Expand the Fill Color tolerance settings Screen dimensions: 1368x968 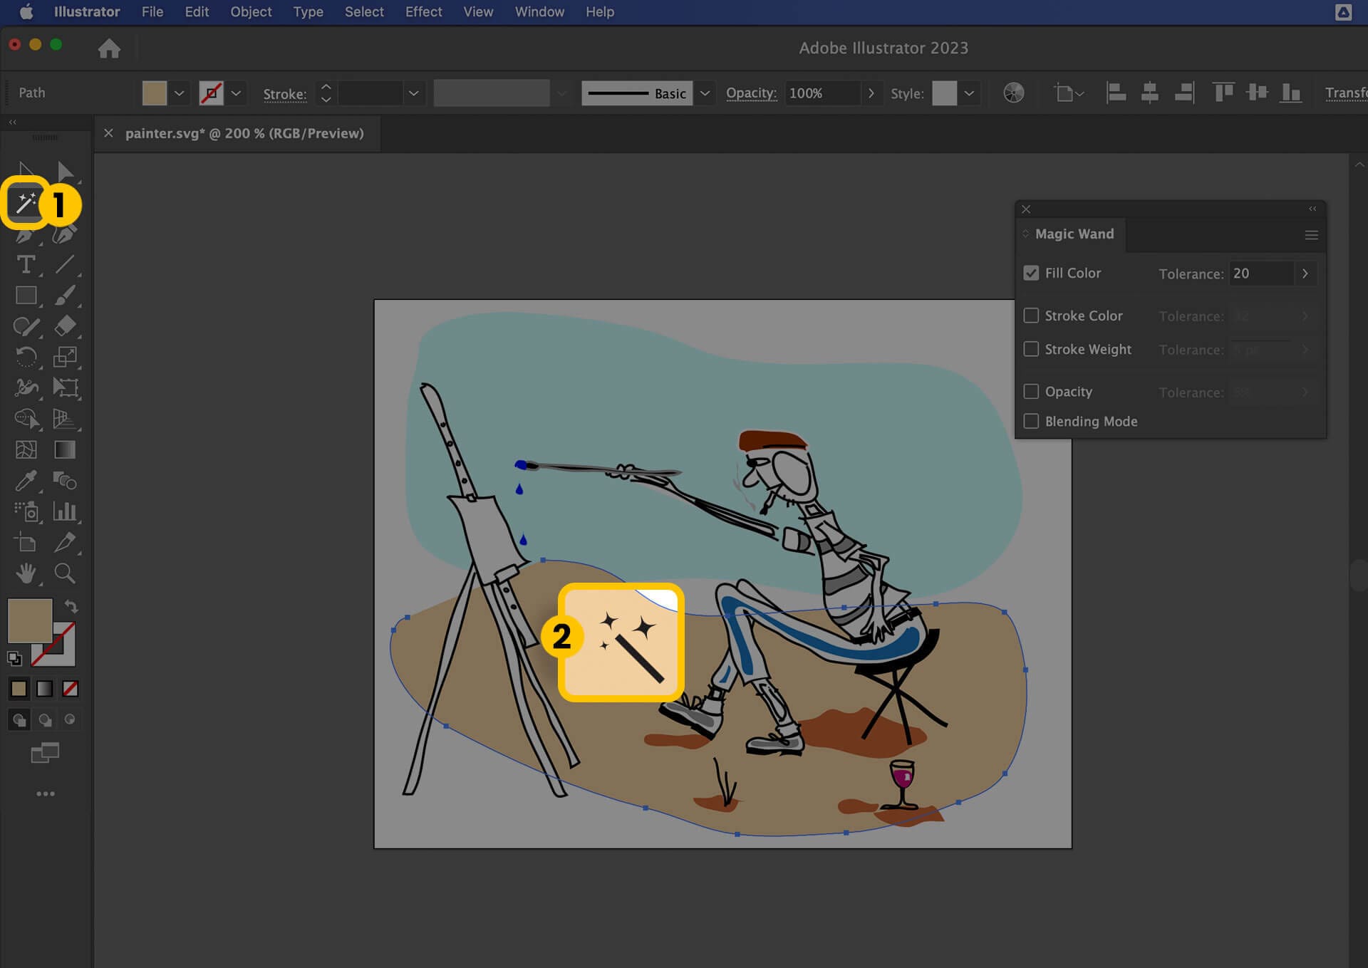point(1306,272)
